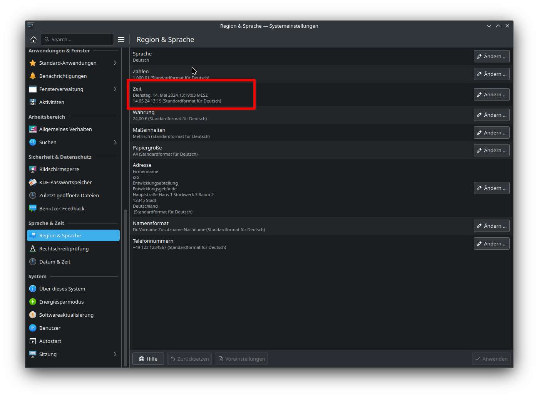Screen dimensions: 539x398
Task: Select the Energiesparmodus leaf icon
Action: tap(33, 302)
